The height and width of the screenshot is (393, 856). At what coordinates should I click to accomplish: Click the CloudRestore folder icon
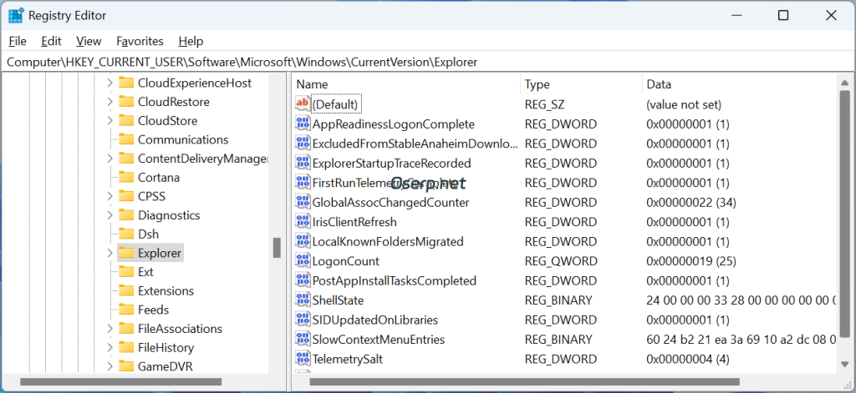point(126,102)
